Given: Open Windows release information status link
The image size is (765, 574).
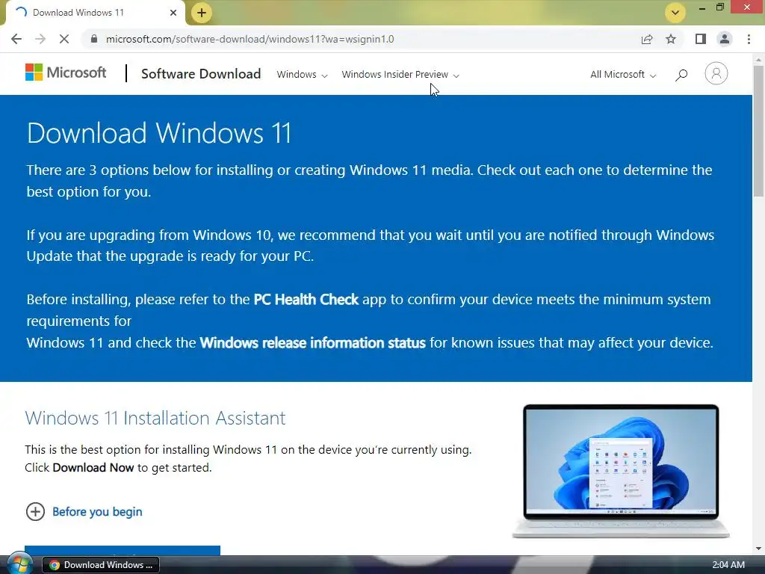Looking at the screenshot, I should 313,342.
